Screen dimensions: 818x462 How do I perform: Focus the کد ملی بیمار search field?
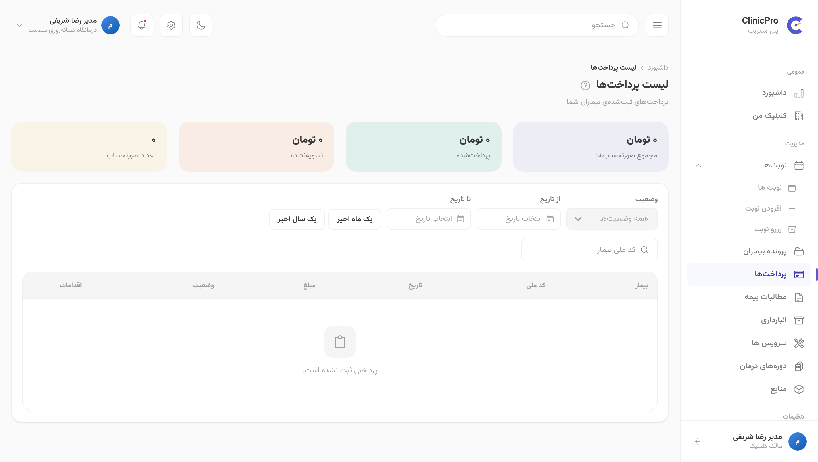(589, 250)
